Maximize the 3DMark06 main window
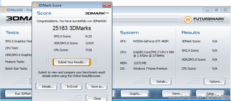 point(216,10)
